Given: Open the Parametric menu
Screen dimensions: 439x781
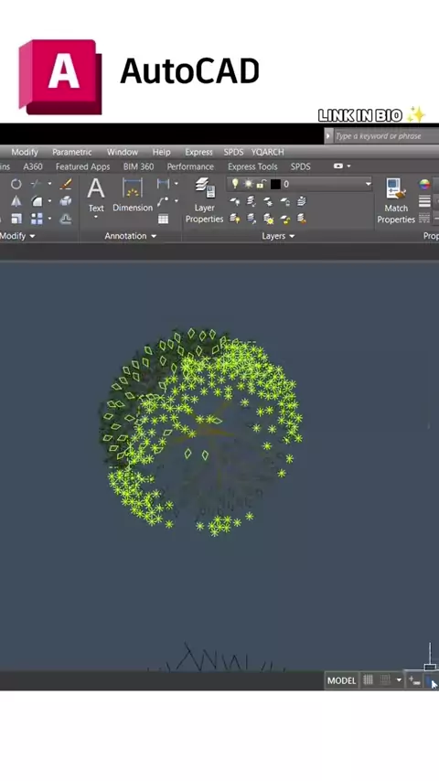Looking at the screenshot, I should pyautogui.click(x=71, y=152).
